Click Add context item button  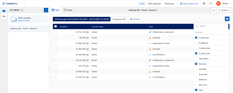click(x=189, y=4)
